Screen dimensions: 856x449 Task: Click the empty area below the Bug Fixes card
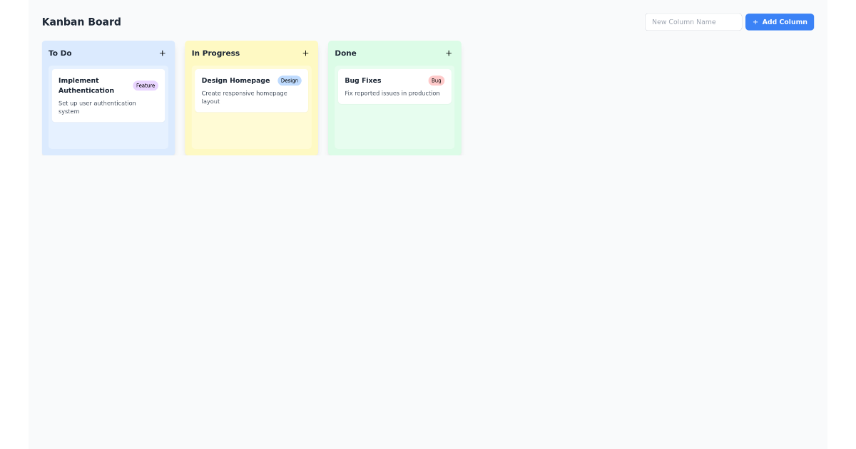point(394,128)
